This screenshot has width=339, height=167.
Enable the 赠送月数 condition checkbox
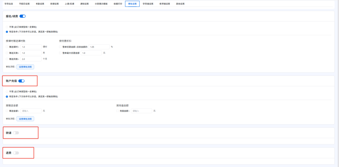[x=7, y=59]
